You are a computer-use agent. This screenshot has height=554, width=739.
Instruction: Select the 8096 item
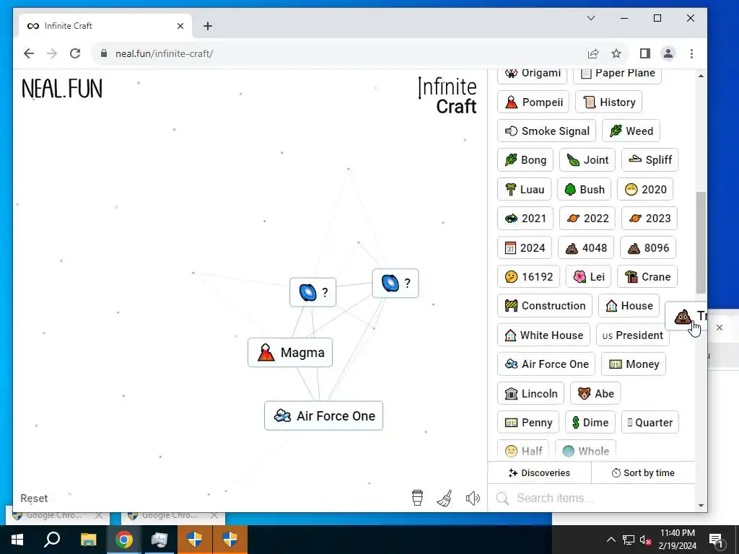click(648, 248)
